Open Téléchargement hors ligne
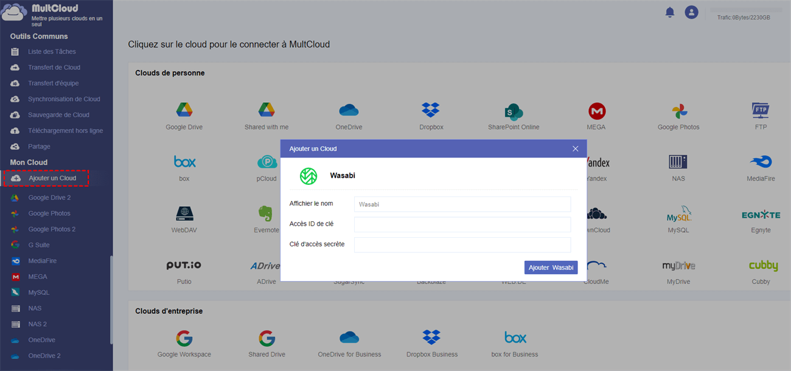 (x=66, y=131)
